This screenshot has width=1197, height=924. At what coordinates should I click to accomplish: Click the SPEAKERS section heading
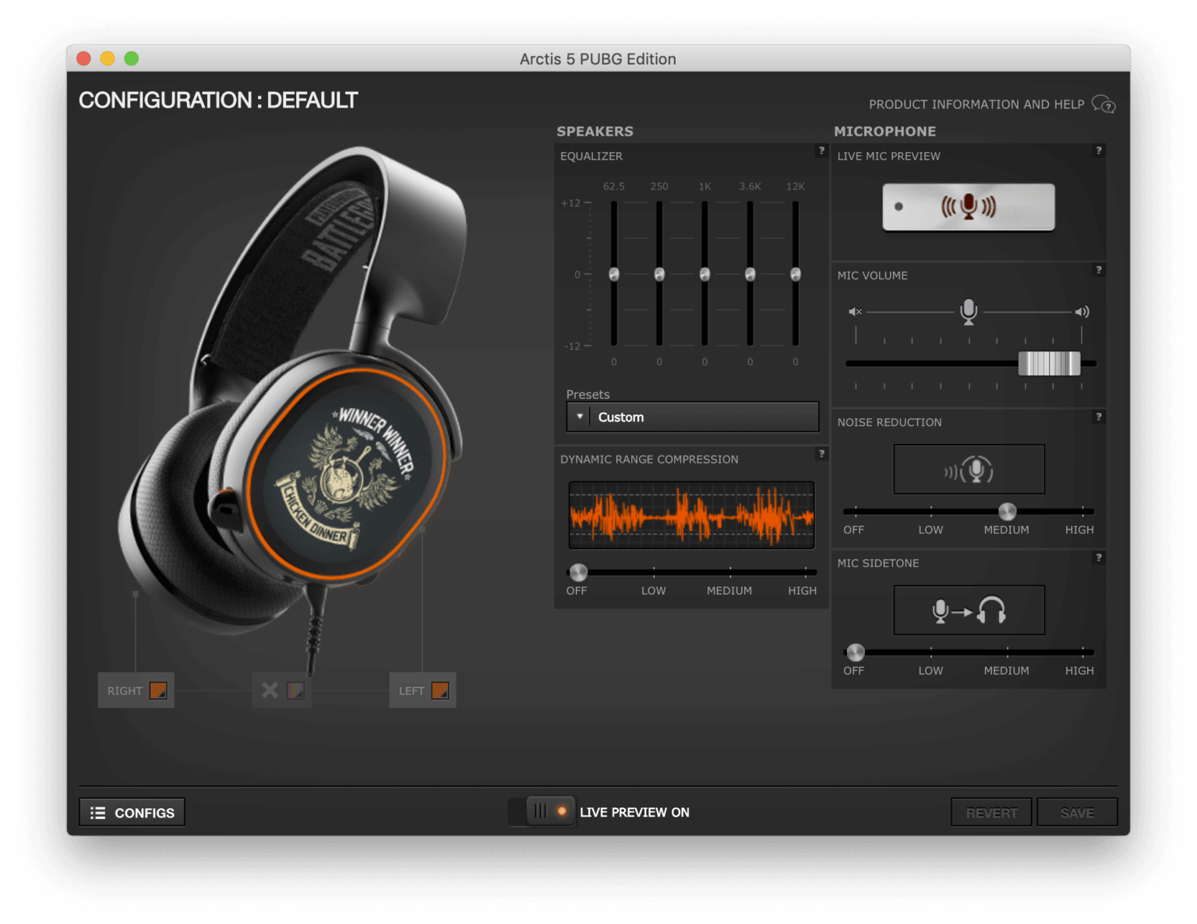(595, 132)
